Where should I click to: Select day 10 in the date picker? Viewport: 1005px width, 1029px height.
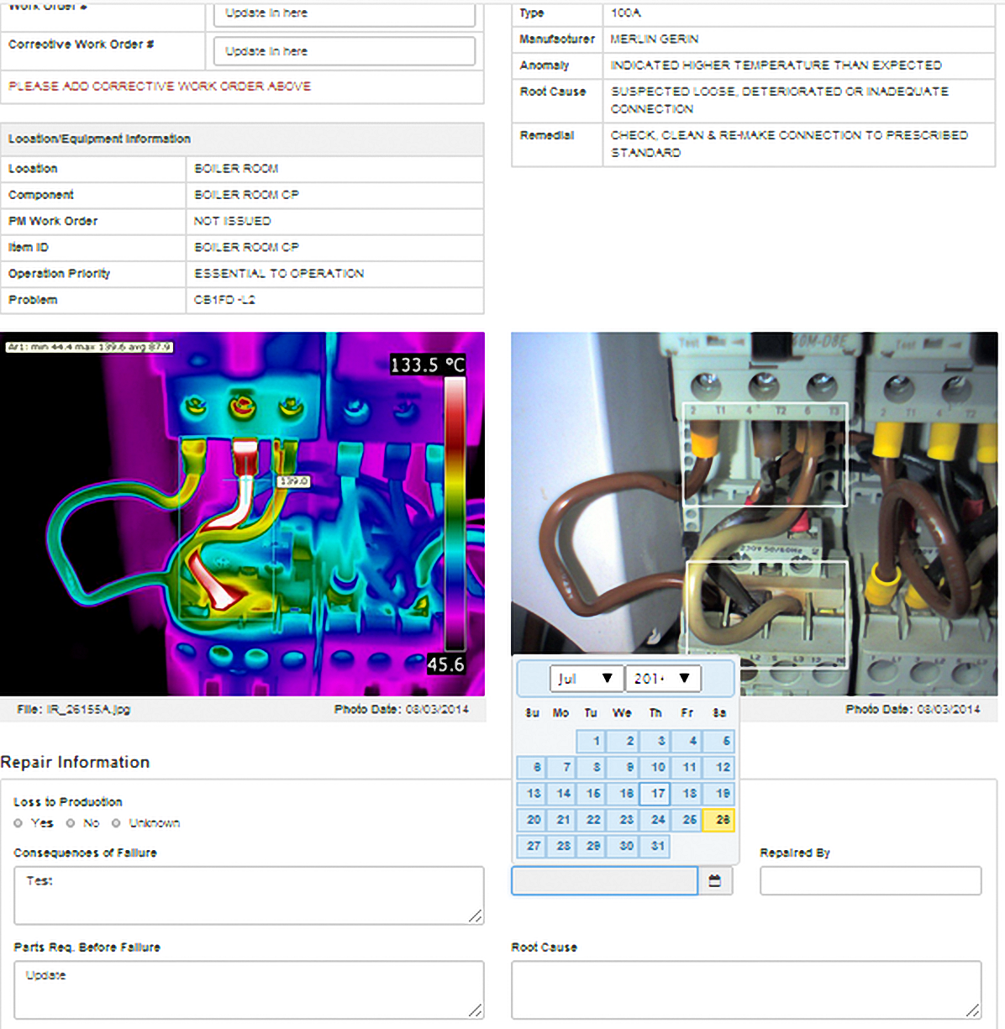pyautogui.click(x=655, y=767)
